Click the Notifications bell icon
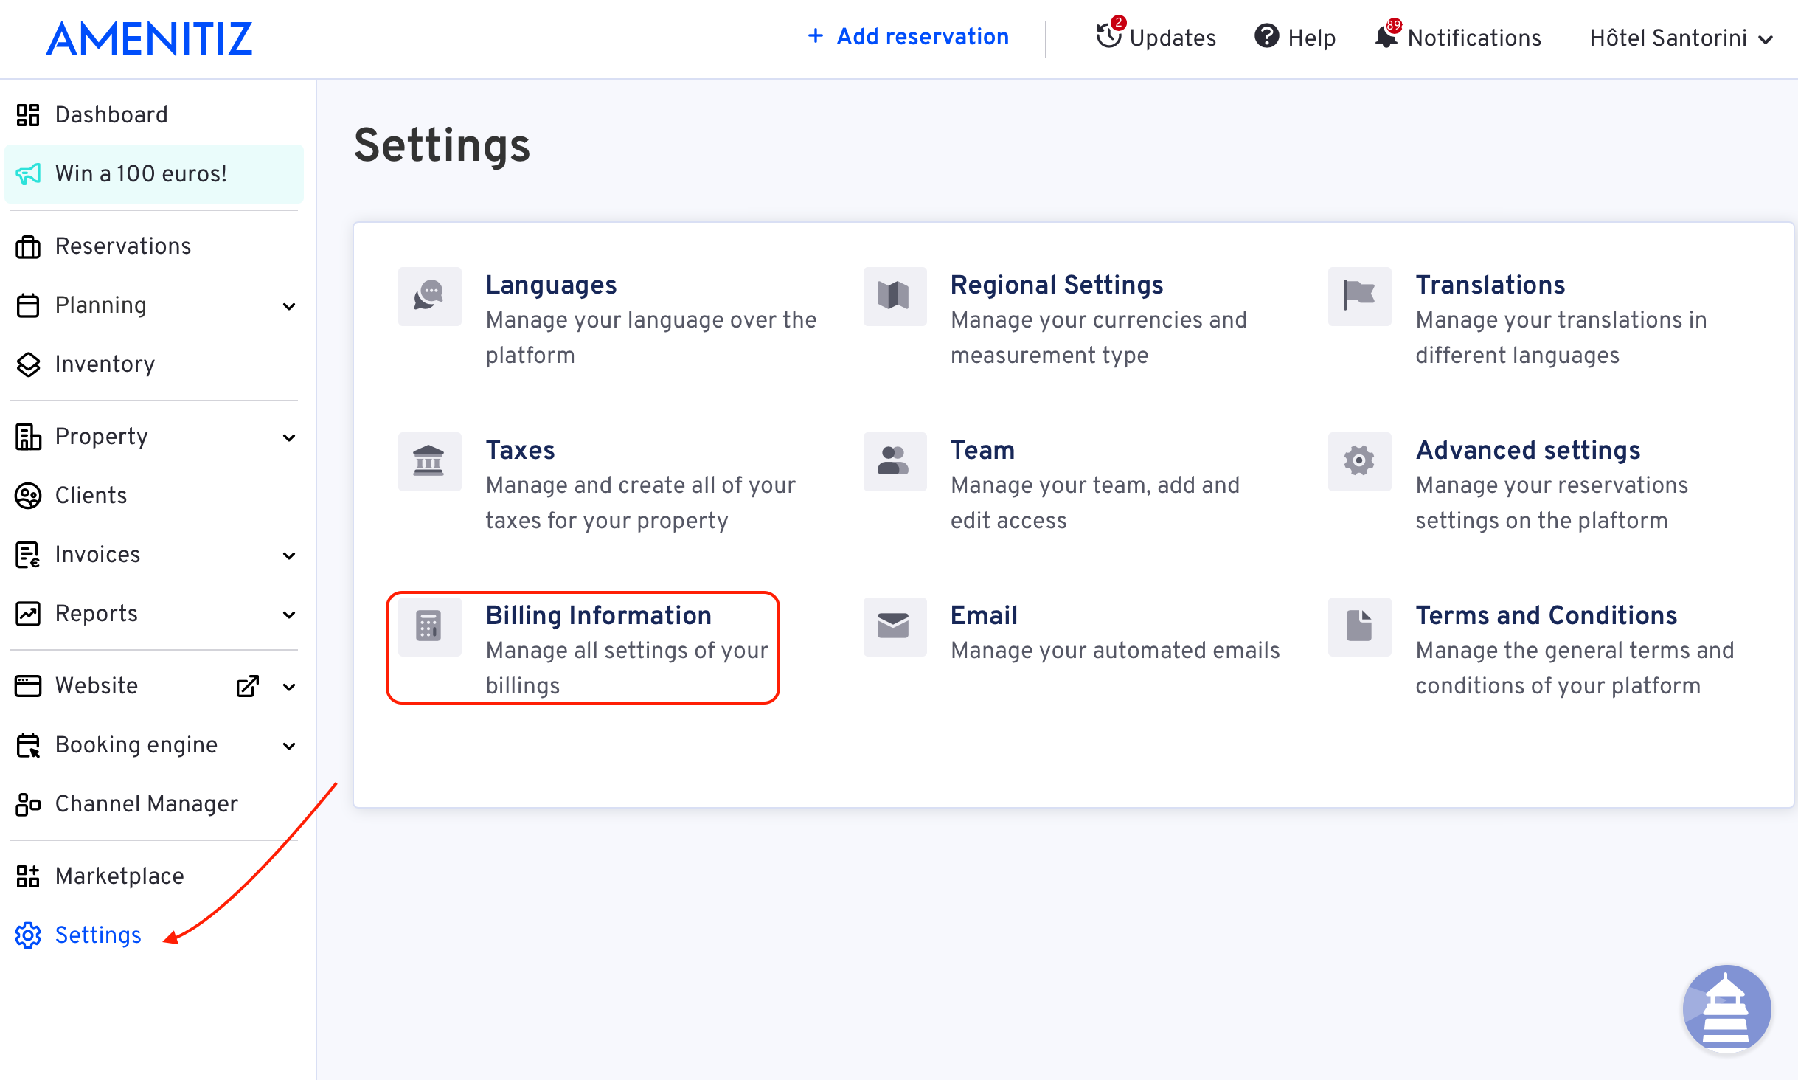This screenshot has width=1798, height=1080. pyautogui.click(x=1386, y=35)
